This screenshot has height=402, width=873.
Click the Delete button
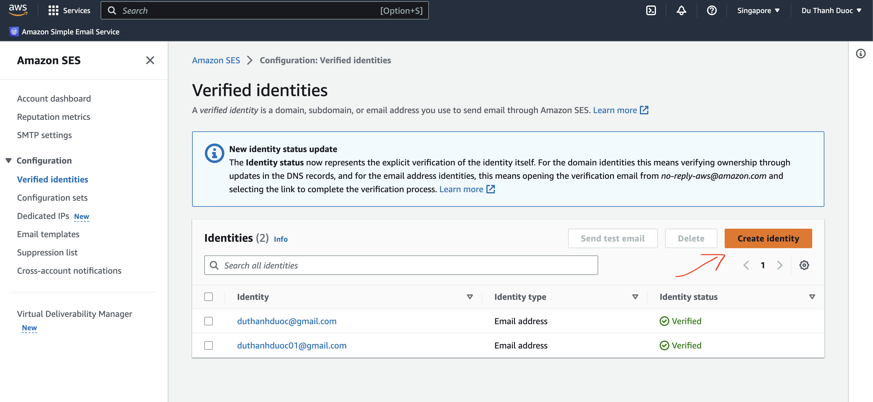tap(691, 238)
